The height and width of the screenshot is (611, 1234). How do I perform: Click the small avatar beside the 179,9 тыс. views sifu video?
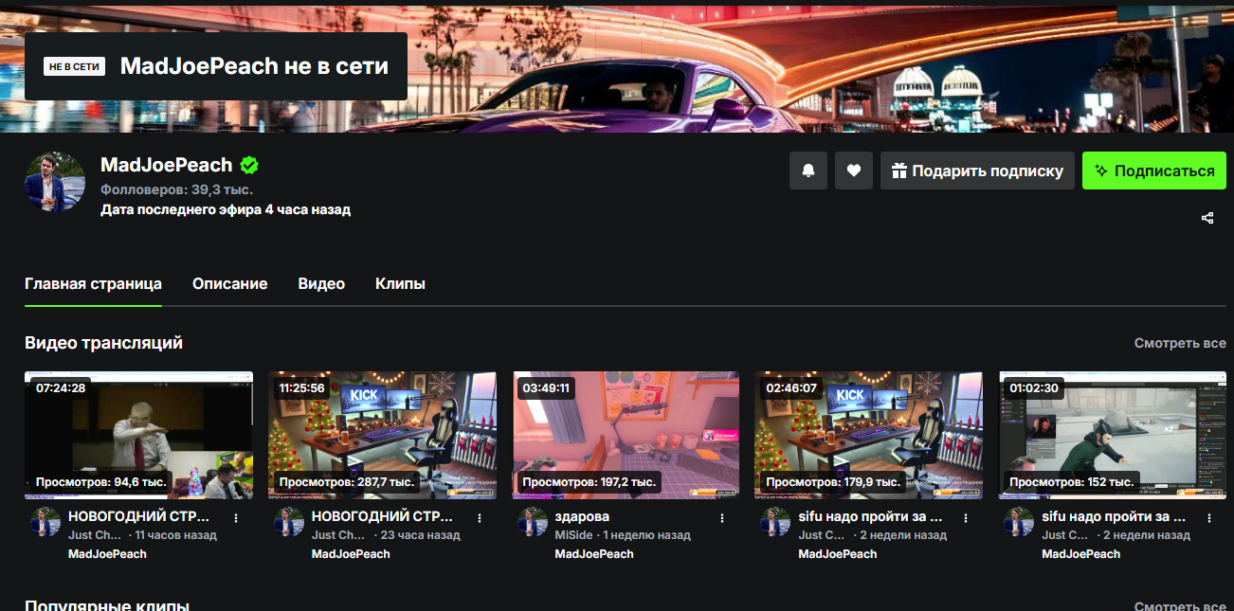pos(776,522)
